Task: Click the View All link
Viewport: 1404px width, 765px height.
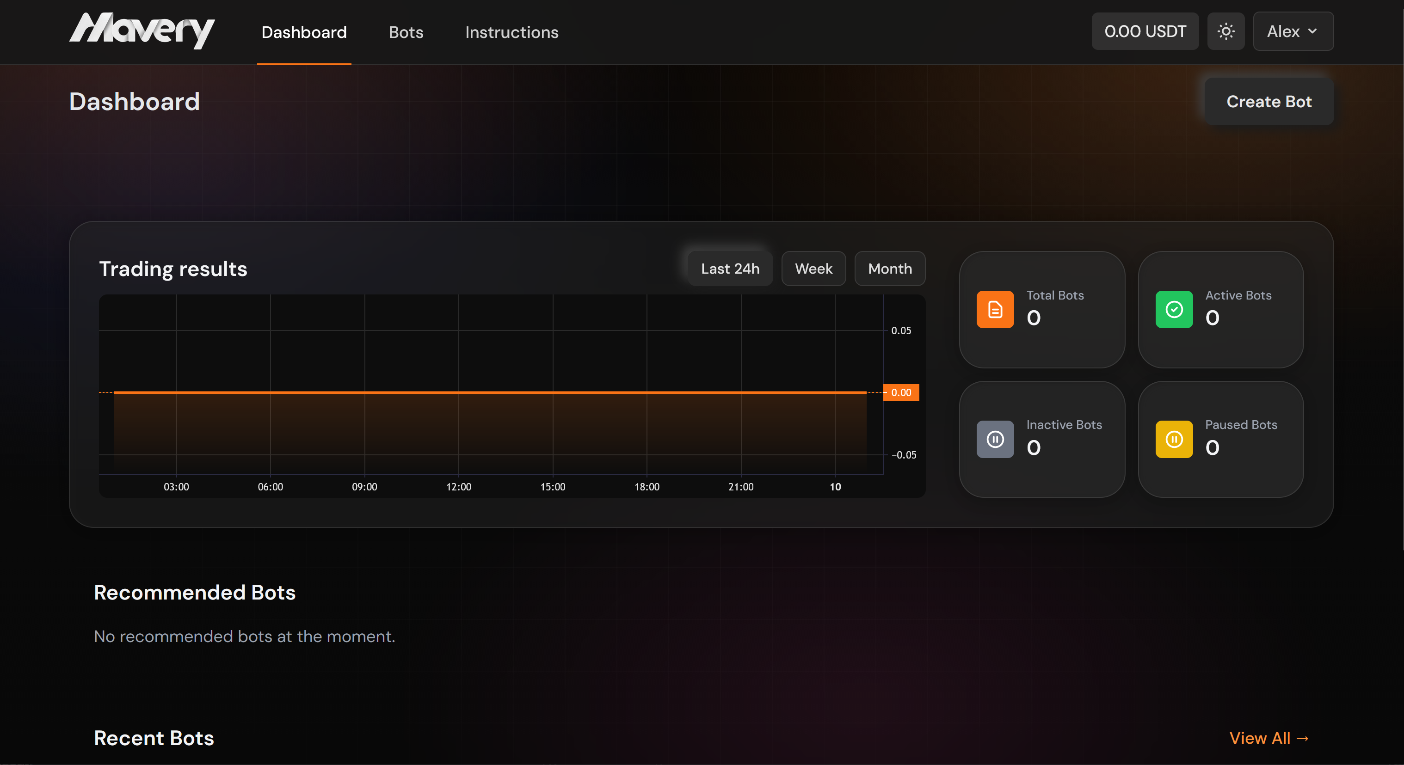Action: click(1269, 738)
